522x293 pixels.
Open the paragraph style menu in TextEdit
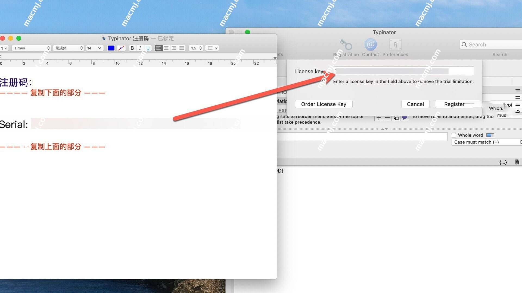[4, 48]
